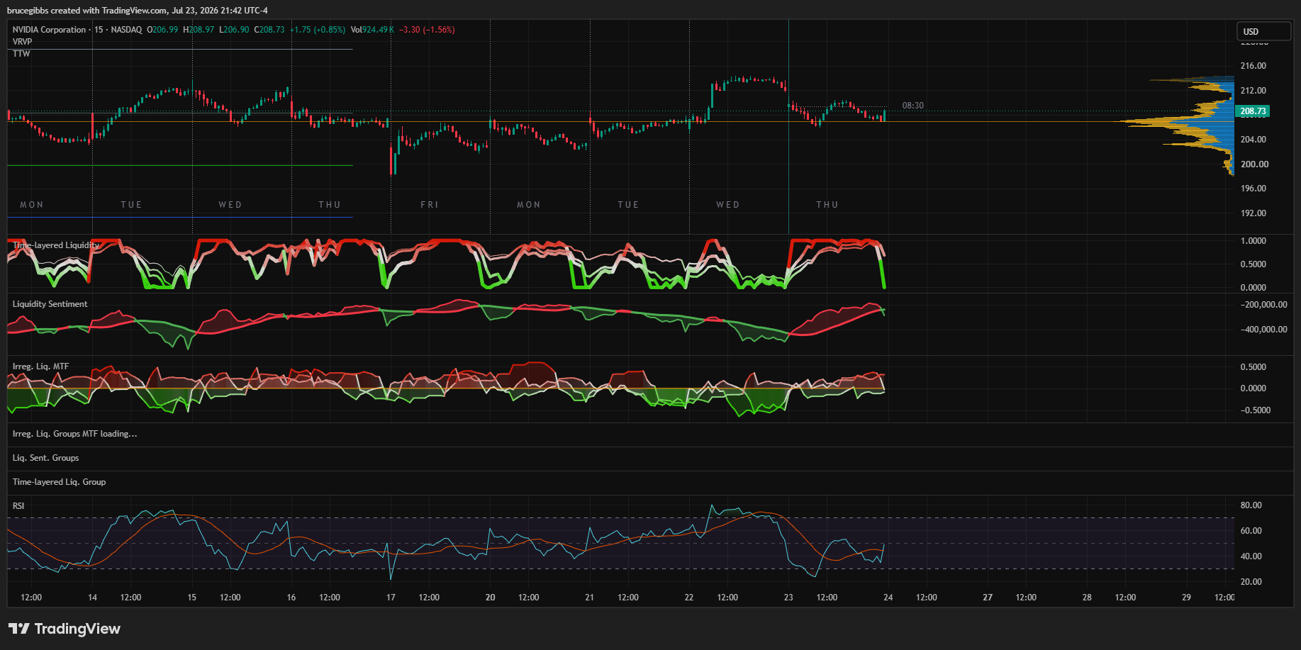Click the 60.00 RSI scale label
Viewport: 1301px width, 650px height.
click(x=1251, y=531)
